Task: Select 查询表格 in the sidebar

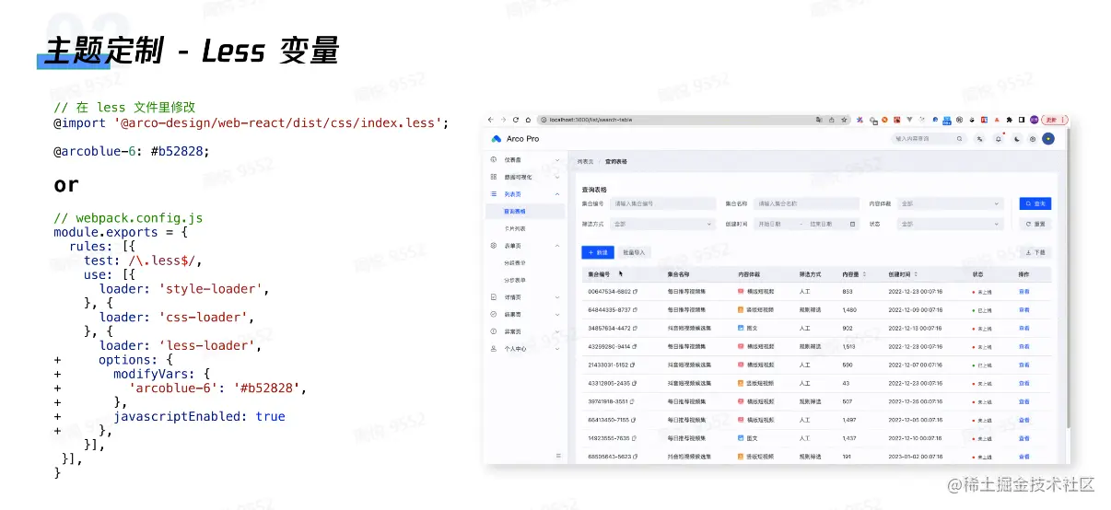Action: tap(527, 211)
